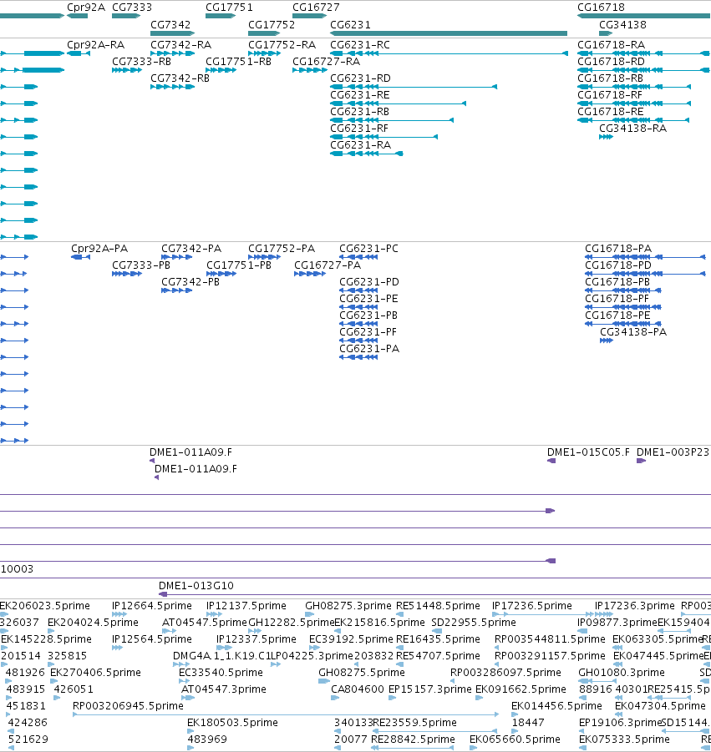The height and width of the screenshot is (752, 711).
Task: Click the GH08275.3prime EST label
Action: coord(348,606)
